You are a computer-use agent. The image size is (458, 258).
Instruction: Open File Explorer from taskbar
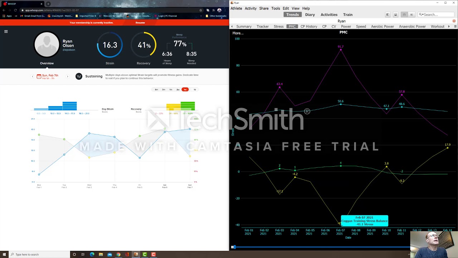(101, 254)
